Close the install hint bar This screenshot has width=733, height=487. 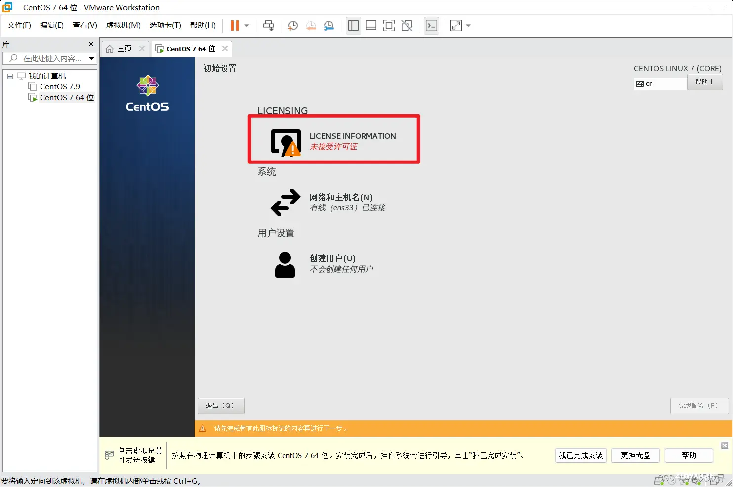(x=725, y=446)
